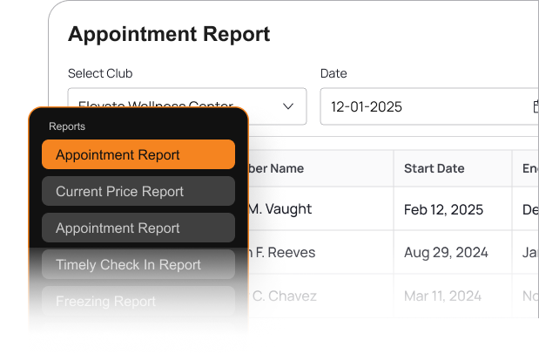The image size is (539, 354).
Task: Select the orange highlighted Appointment Report item
Action: click(x=138, y=155)
